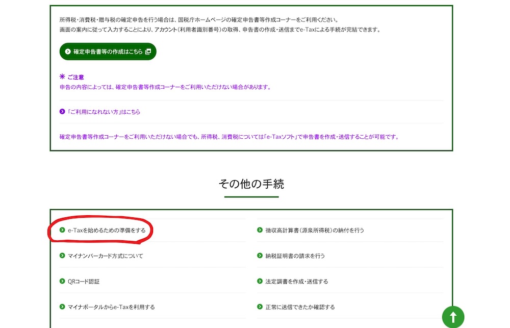Click the purple arrow icon beside ご利用になれない方
Viewport: 510px width, 328px height.
point(62,112)
